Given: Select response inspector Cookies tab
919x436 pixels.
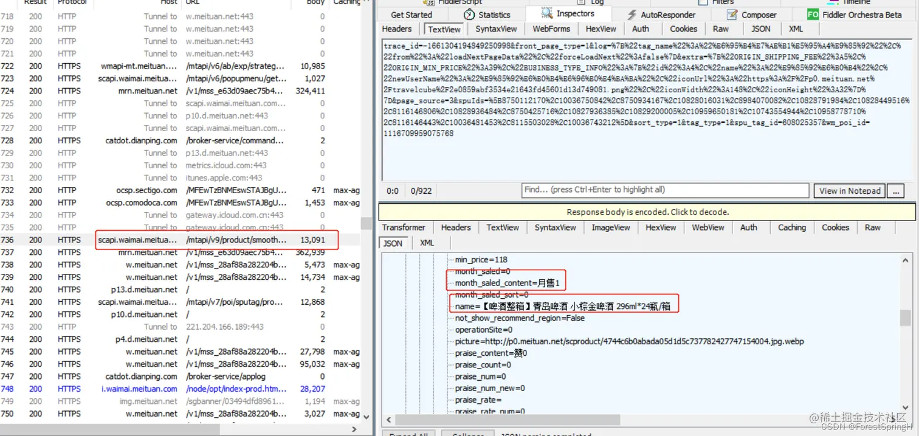Looking at the screenshot, I should click(x=835, y=227).
